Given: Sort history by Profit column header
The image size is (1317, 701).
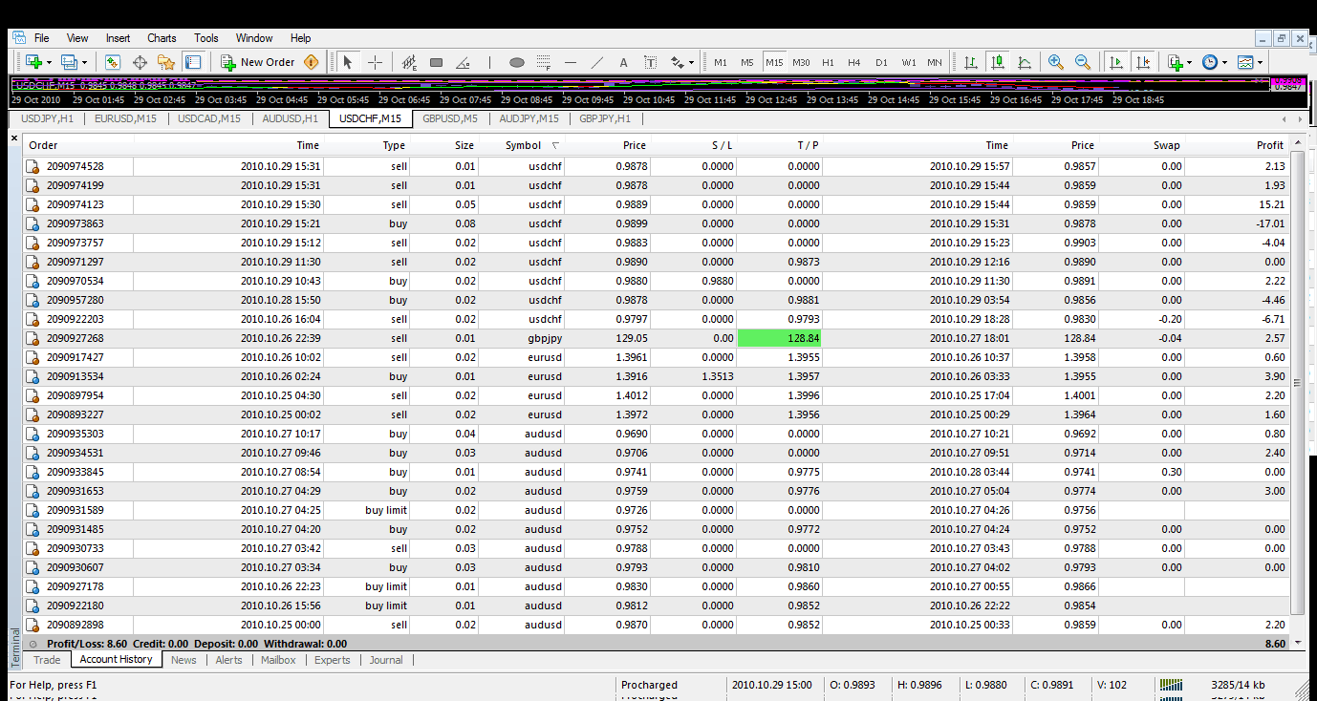Looking at the screenshot, I should (1269, 145).
